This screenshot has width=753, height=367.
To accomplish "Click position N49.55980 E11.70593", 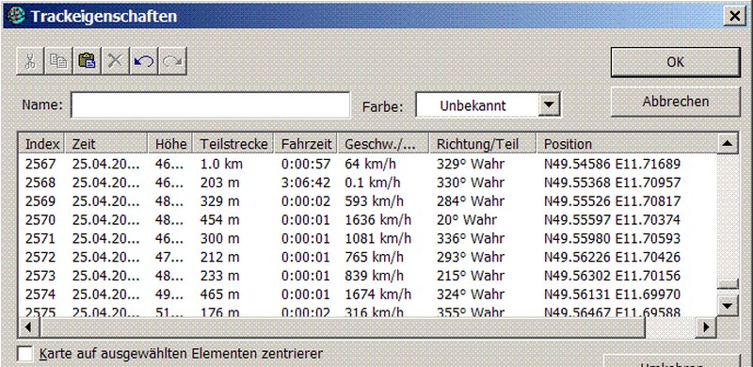I will click(x=613, y=239).
